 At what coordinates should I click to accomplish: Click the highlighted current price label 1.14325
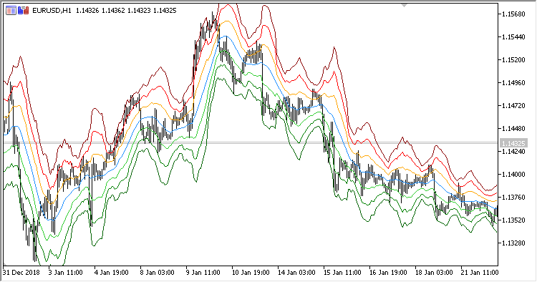pyautogui.click(x=513, y=143)
